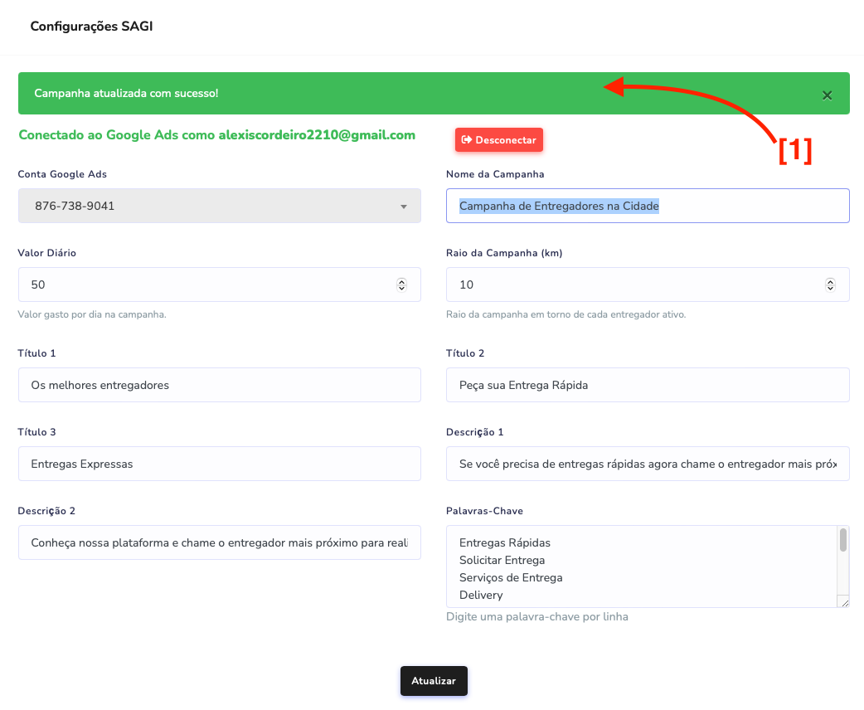Click the Nome da Campanha field
The width and height of the screenshot is (864, 710).
(647, 206)
